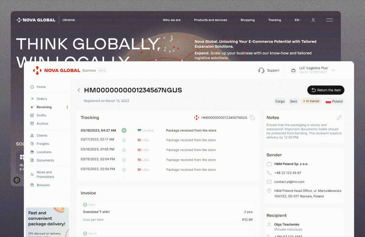Click the timeline marker for 03/17/2023, 02:17 AM
Viewport: 365px width, 237px height.
[x=124, y=140]
